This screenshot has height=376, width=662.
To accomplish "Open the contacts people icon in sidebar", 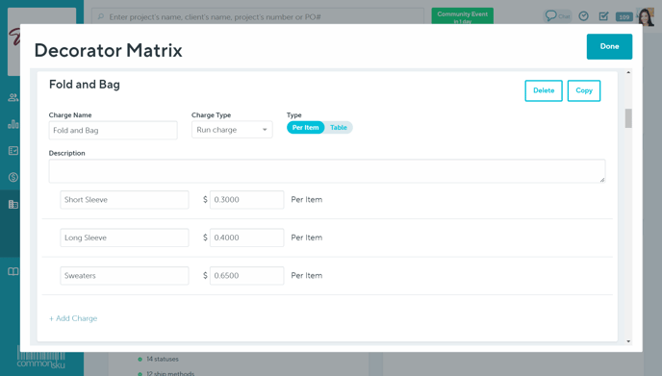I will (13, 97).
